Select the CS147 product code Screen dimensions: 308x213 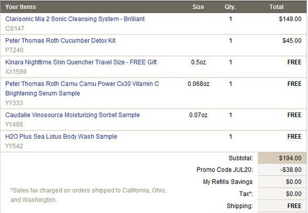[15, 29]
